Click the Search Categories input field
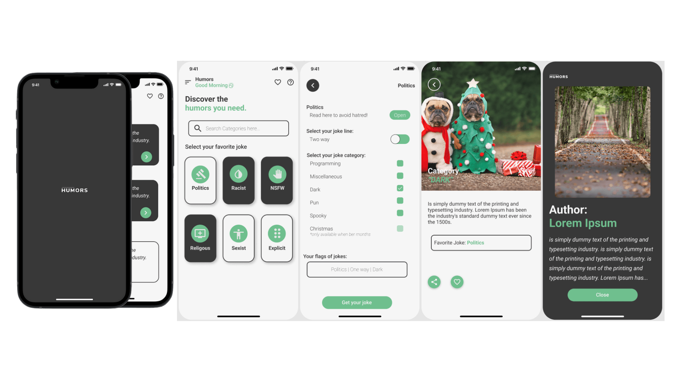 pyautogui.click(x=239, y=128)
